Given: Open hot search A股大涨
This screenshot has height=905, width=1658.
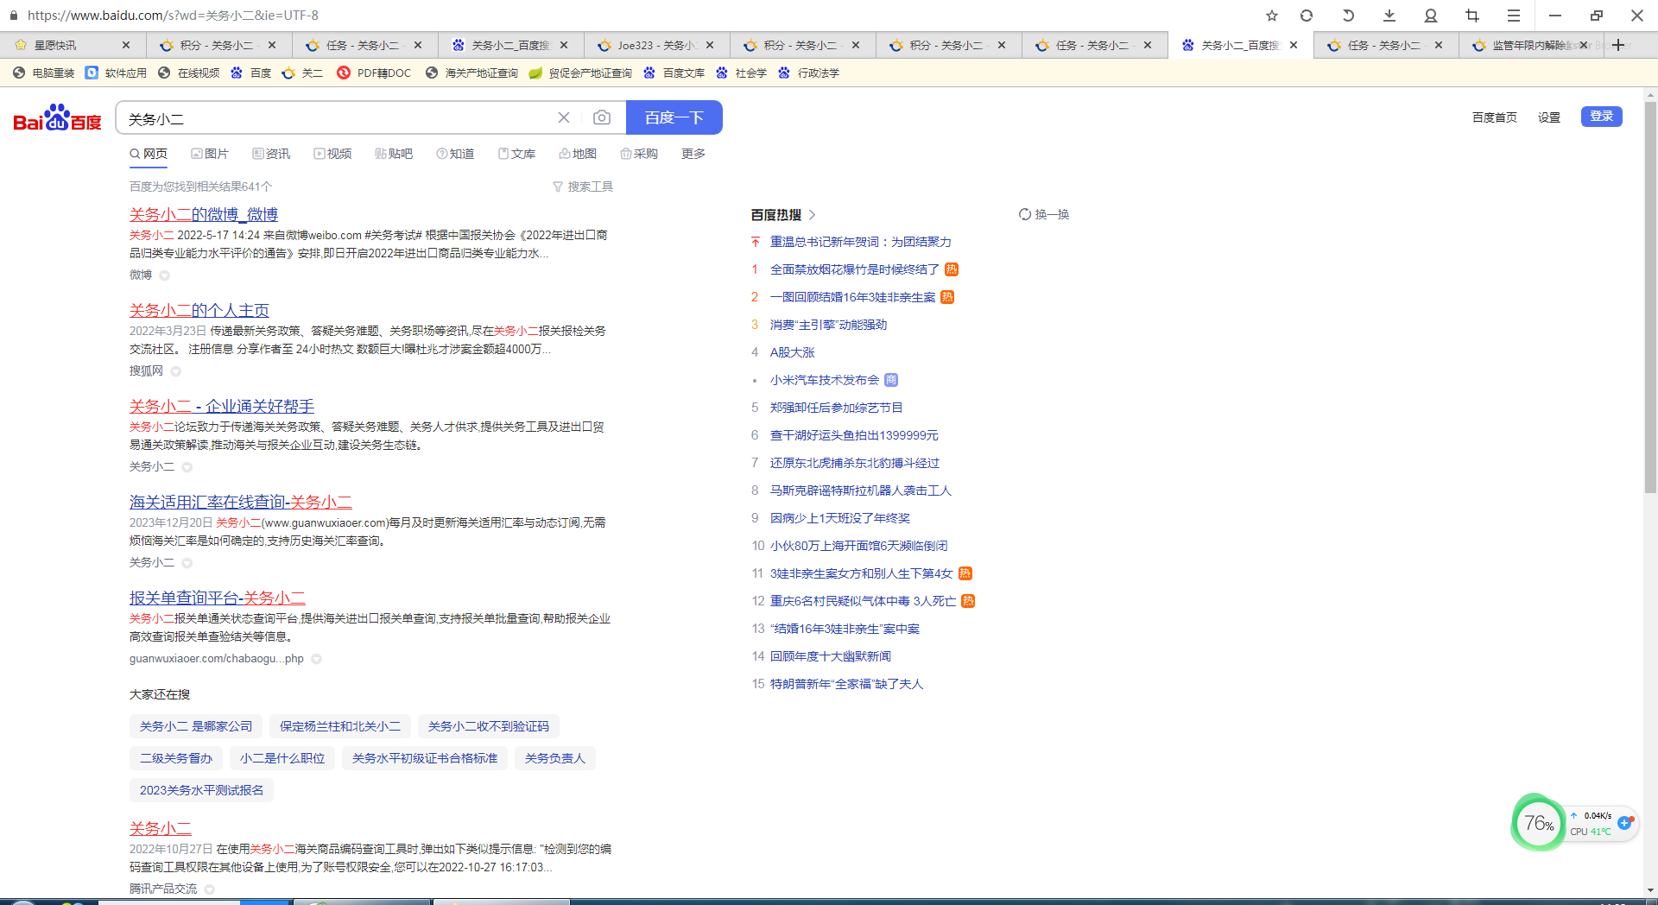Looking at the screenshot, I should [x=793, y=352].
